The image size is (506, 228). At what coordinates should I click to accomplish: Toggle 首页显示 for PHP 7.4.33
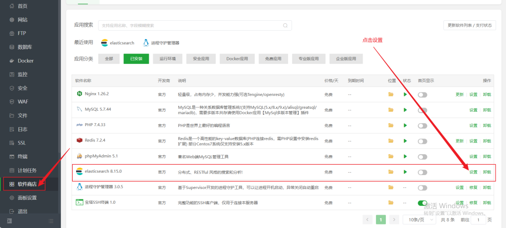(422, 126)
